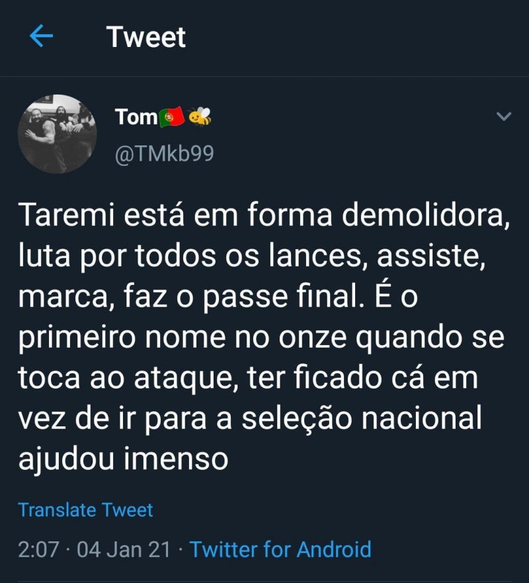Click the word Taremi in the tweet

(63, 215)
